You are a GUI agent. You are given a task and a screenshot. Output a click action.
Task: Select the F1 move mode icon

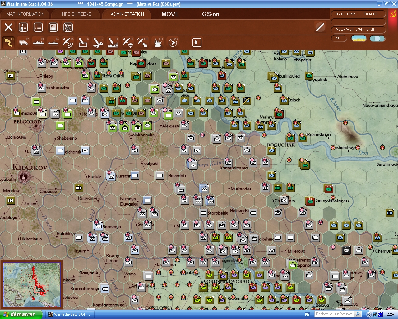click(8, 42)
